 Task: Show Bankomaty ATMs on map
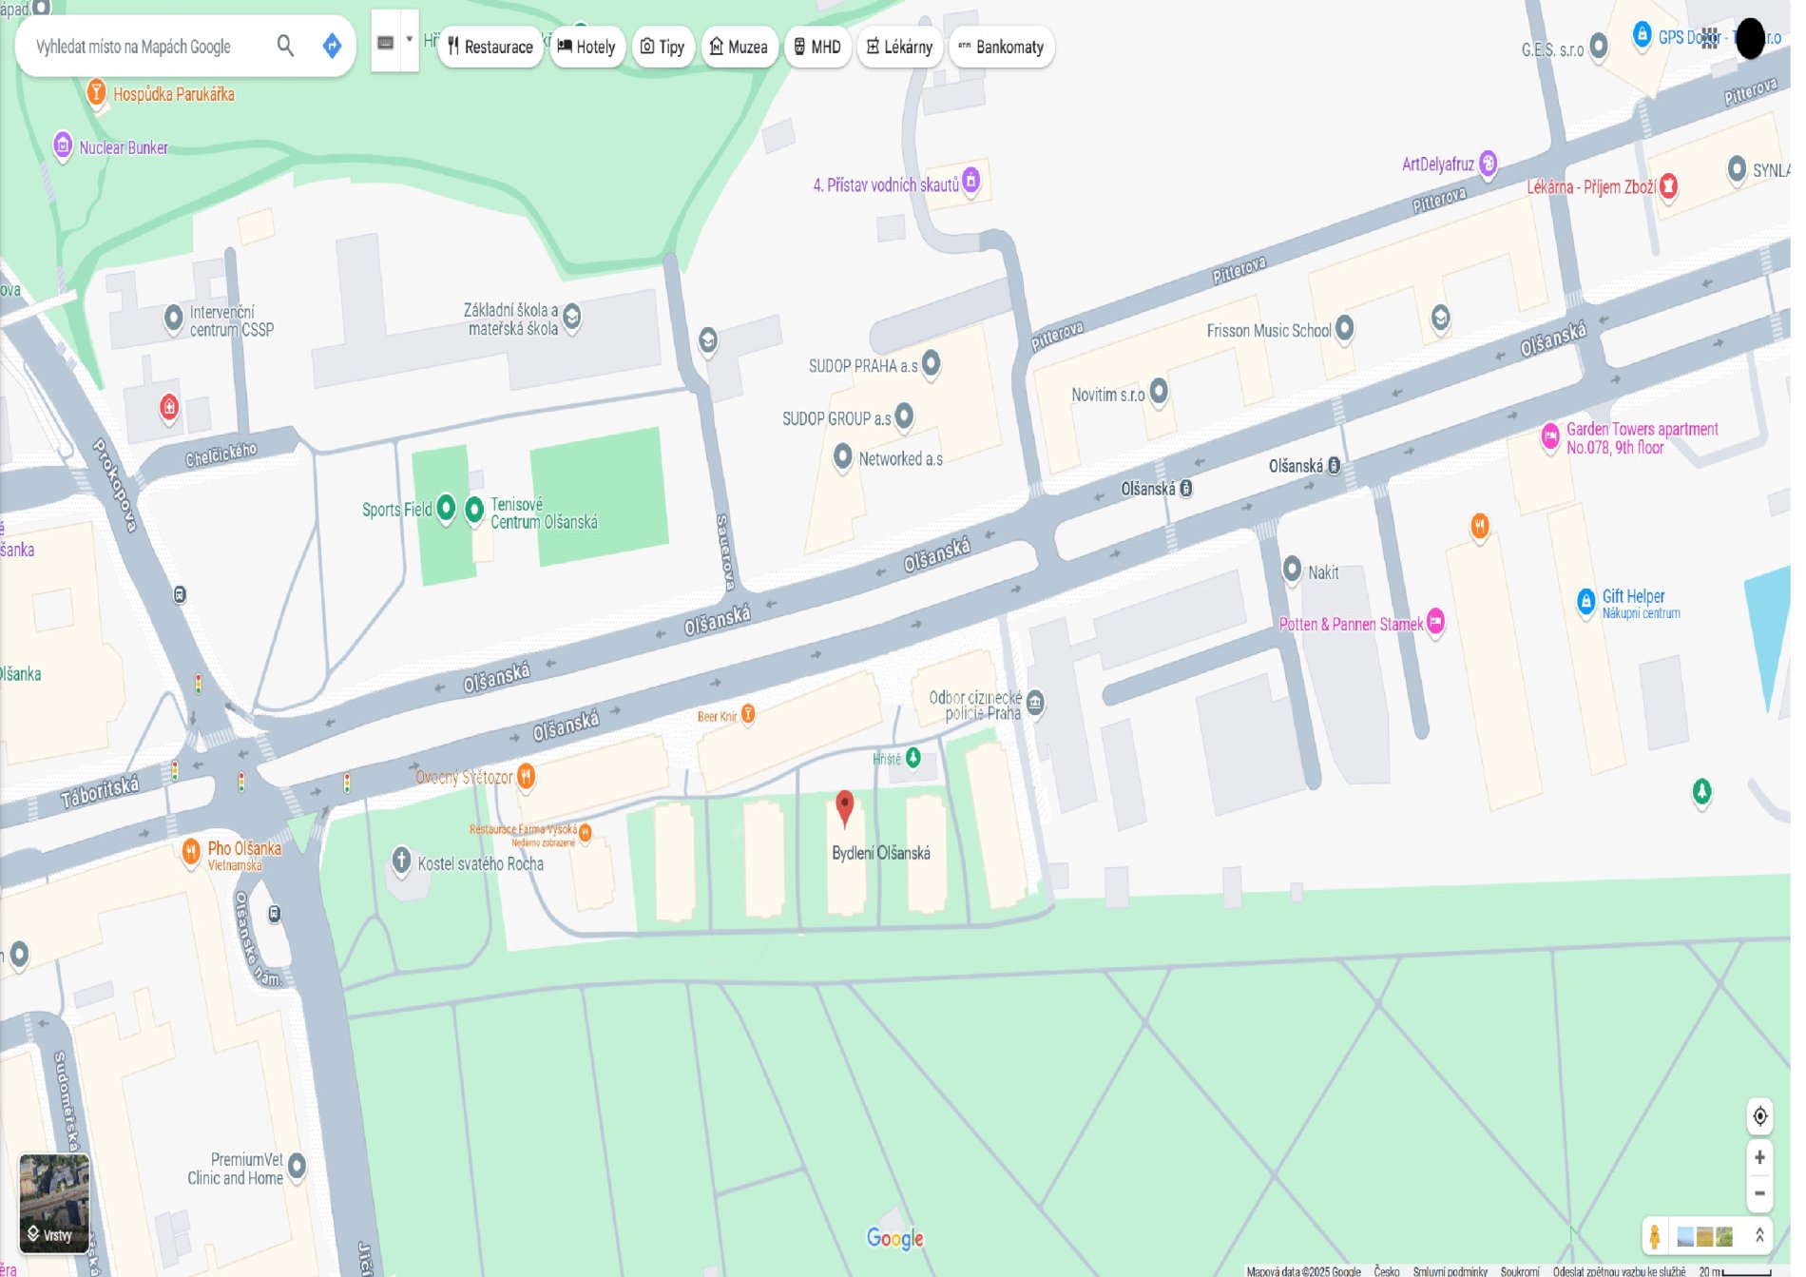[1002, 47]
